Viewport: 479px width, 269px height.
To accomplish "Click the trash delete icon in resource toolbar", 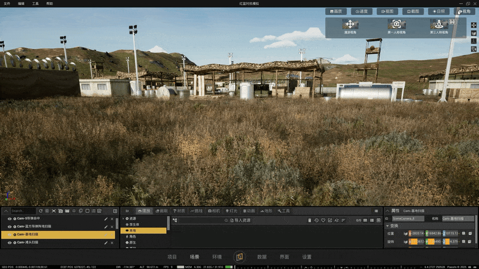I will point(309,220).
